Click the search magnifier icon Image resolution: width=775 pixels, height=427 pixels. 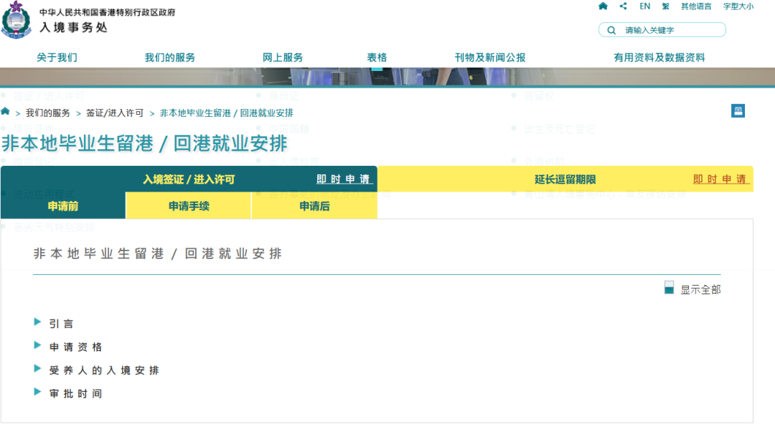[611, 30]
